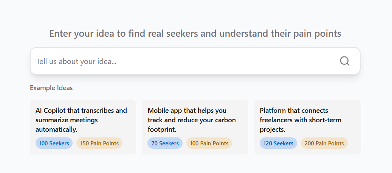The height and width of the screenshot is (173, 392).
Task: Click '100 Pain Points' on carbon footprint card
Action: [x=209, y=143]
